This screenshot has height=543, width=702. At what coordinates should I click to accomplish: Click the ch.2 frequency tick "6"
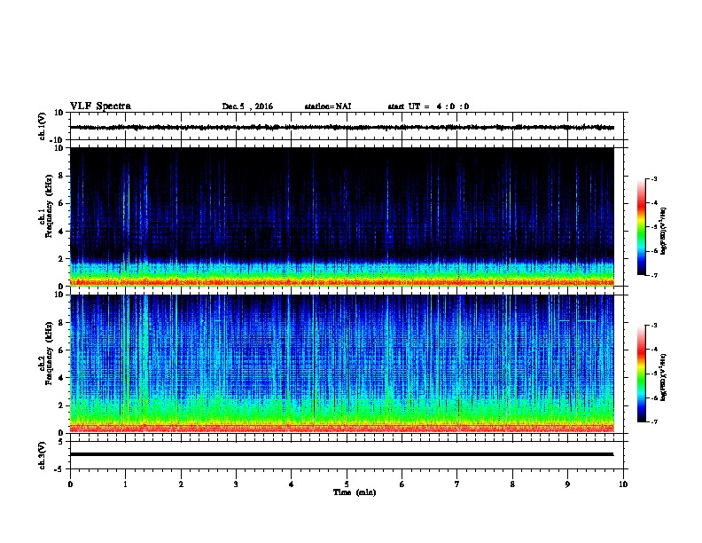61,350
